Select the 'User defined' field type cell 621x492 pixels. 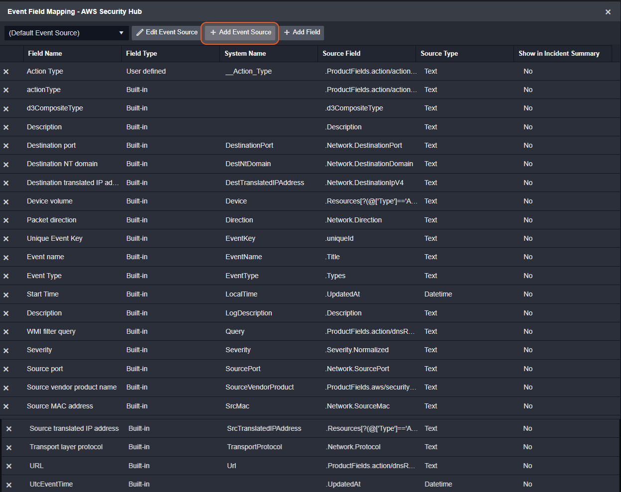(x=146, y=71)
